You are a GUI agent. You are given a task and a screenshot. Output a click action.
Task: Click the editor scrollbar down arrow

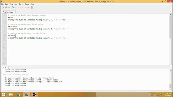tap(170, 64)
